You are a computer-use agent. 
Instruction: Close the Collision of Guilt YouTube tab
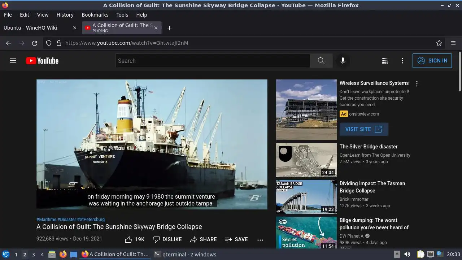coord(156,28)
